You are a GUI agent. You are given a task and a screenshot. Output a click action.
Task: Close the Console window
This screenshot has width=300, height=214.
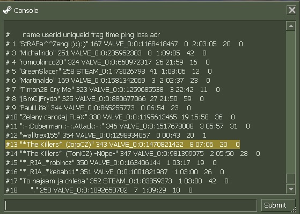click(292, 10)
